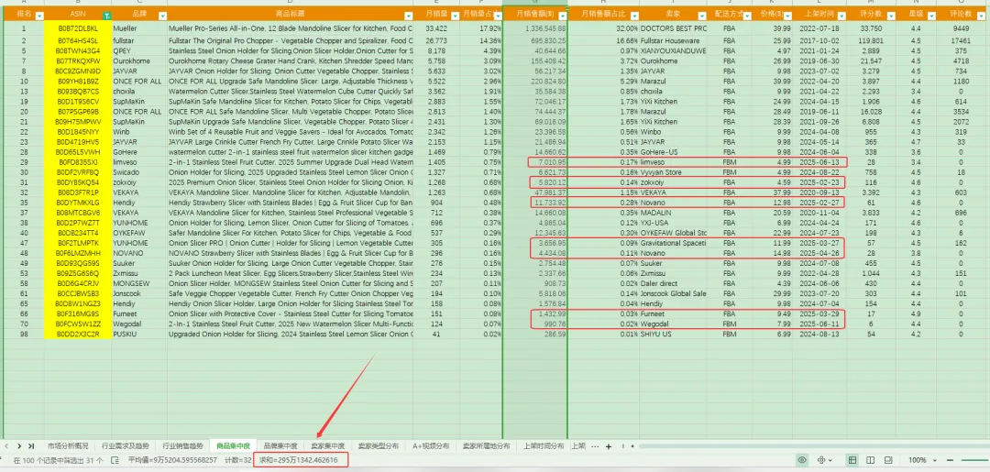990x472 pixels.
Task: Open filter dropdown for 上架时间 column
Action: (x=841, y=16)
